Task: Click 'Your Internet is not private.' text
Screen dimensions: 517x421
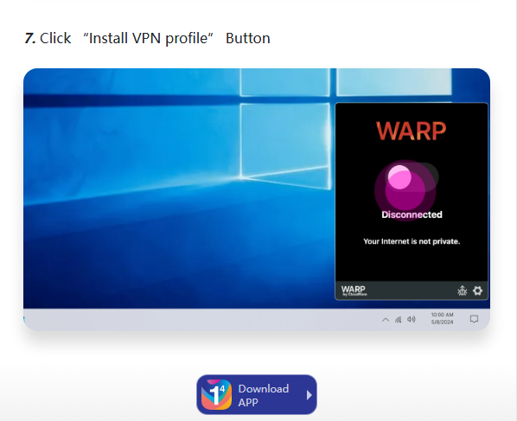Action: pos(412,241)
